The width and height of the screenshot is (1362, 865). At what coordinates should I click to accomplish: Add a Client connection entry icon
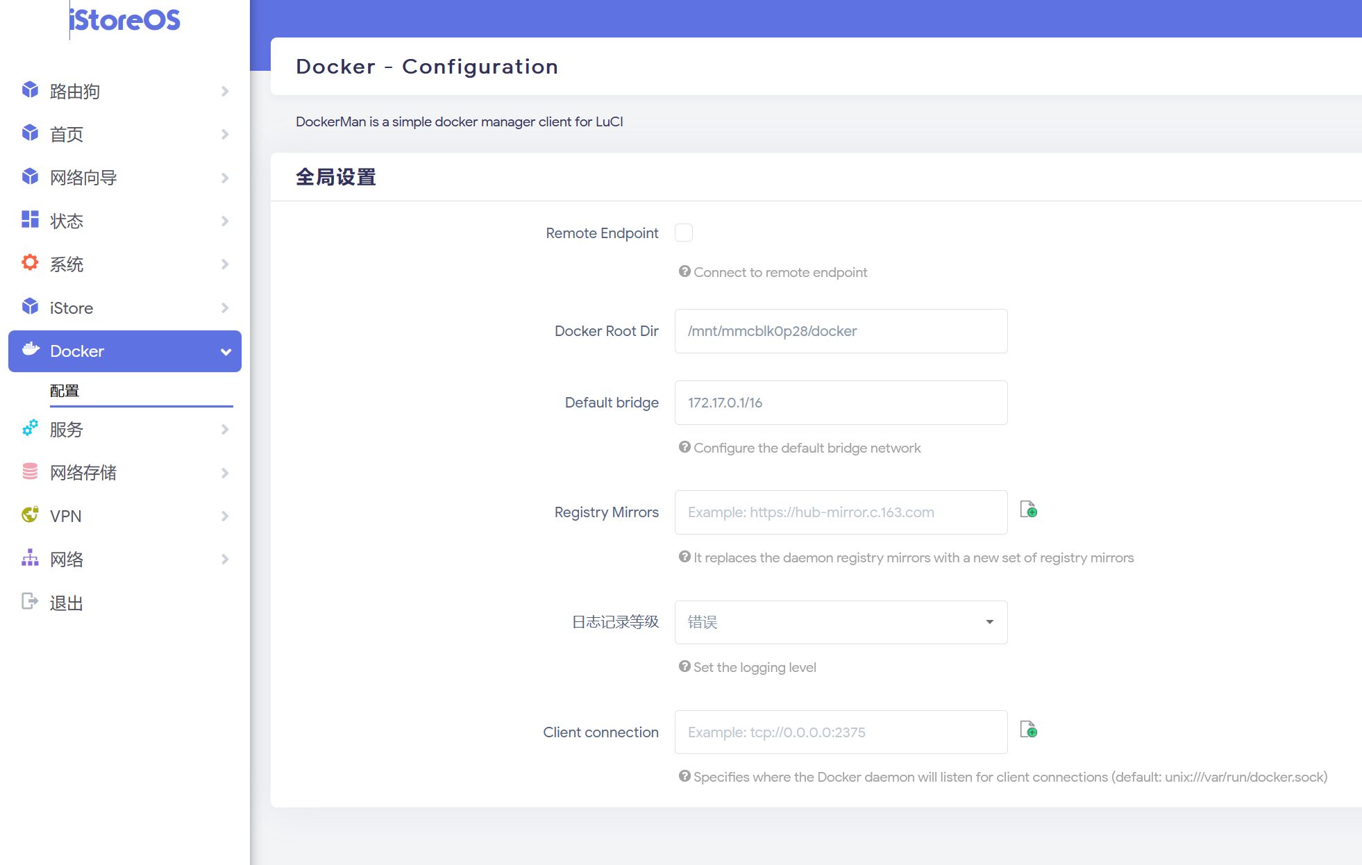[1029, 729]
